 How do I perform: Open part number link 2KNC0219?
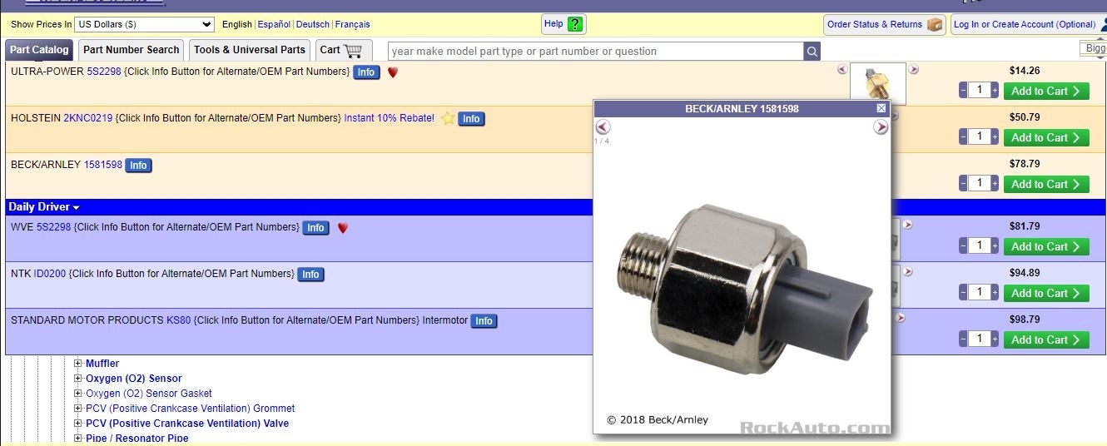pyautogui.click(x=88, y=118)
